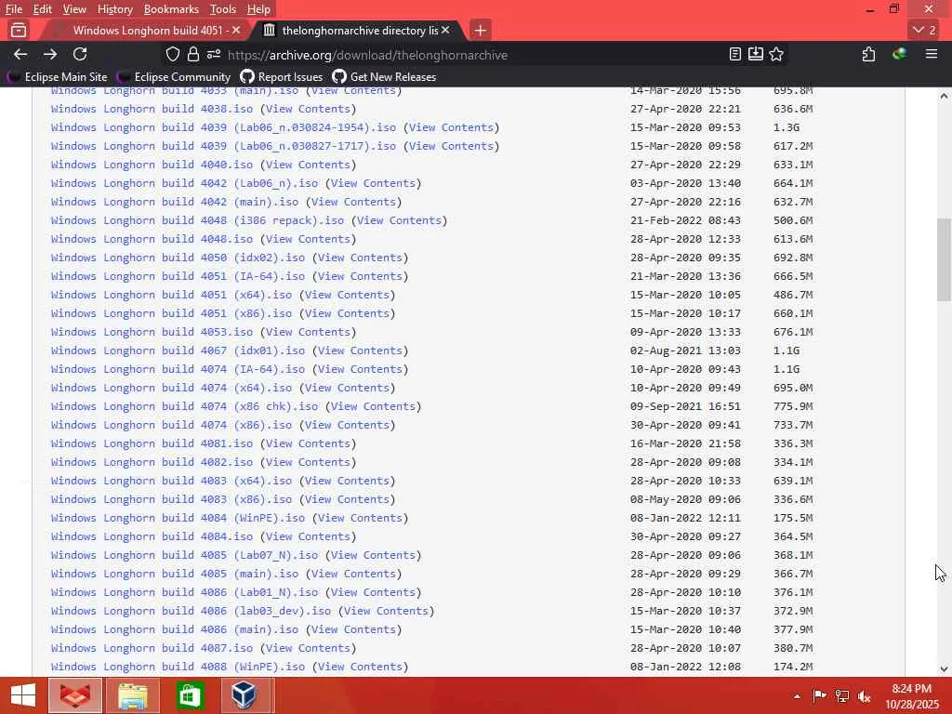
Task: Click the colorful profile icon in toolbar
Action: point(900,55)
